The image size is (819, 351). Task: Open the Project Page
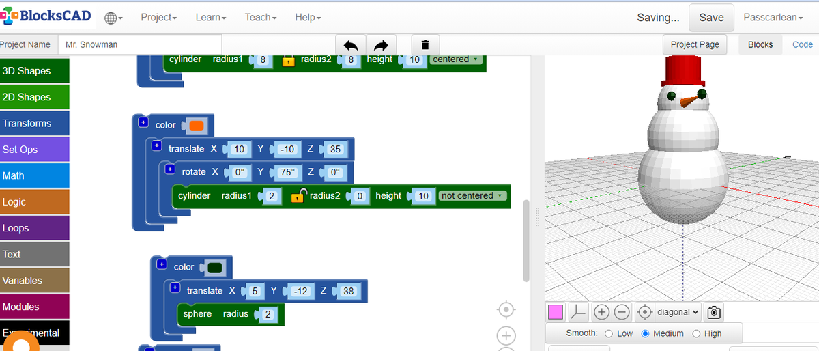(695, 44)
